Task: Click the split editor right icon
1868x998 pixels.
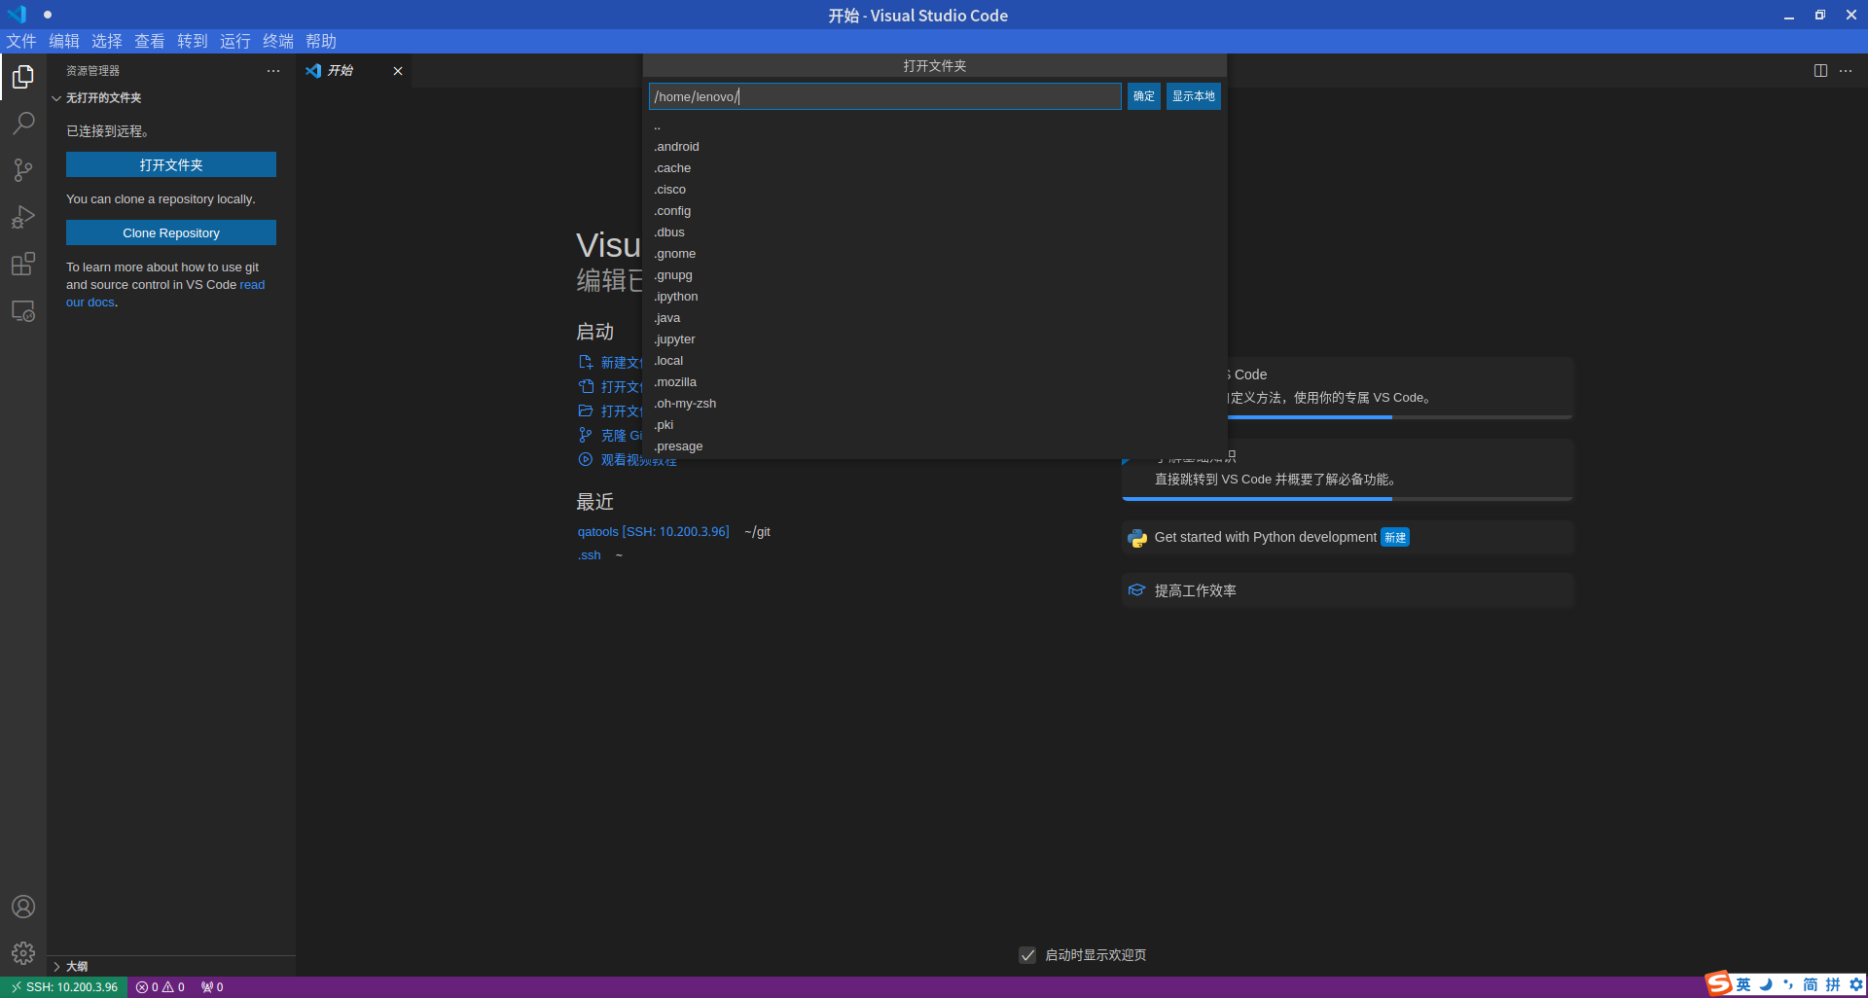Action: click(1820, 71)
